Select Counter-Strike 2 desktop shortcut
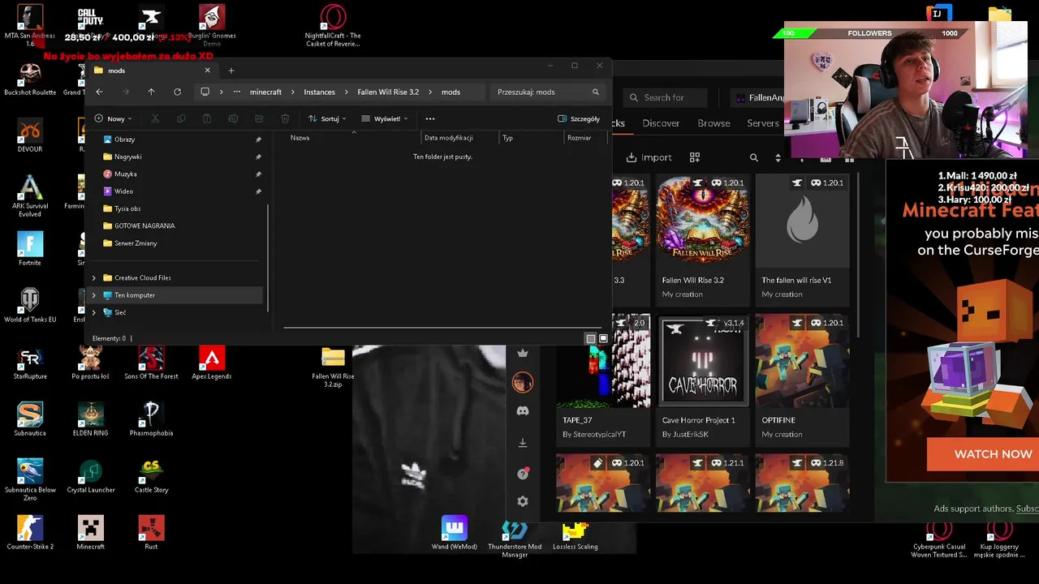Image resolution: width=1039 pixels, height=584 pixels. (30, 532)
